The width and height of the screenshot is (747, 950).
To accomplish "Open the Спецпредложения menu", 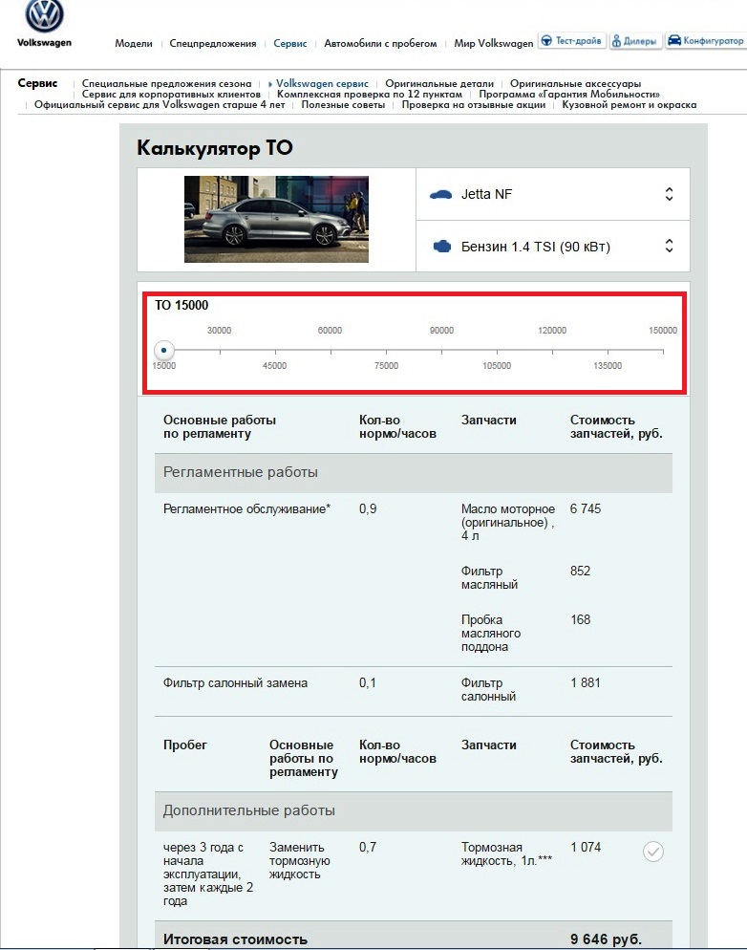I will click(212, 44).
